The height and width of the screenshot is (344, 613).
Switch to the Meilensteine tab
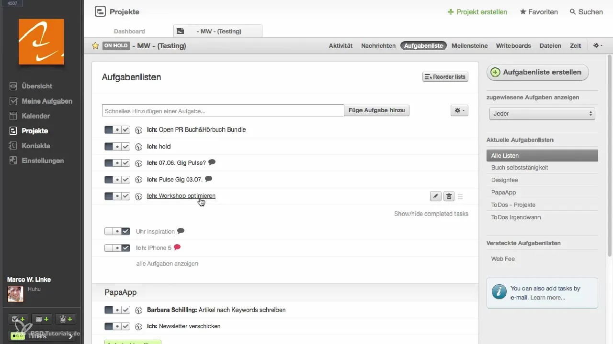point(469,46)
